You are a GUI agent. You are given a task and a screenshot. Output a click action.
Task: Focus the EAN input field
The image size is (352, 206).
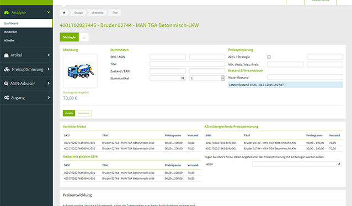click(x=207, y=71)
